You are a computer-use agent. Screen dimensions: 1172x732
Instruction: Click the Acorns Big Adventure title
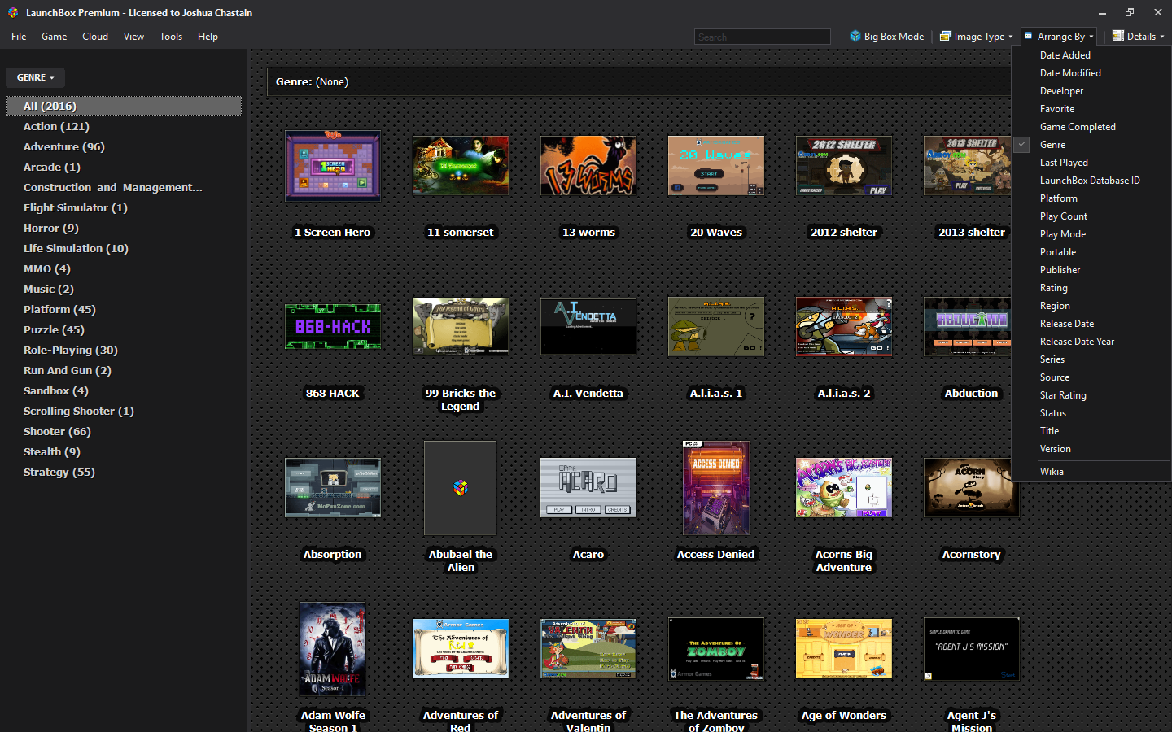[844, 561]
